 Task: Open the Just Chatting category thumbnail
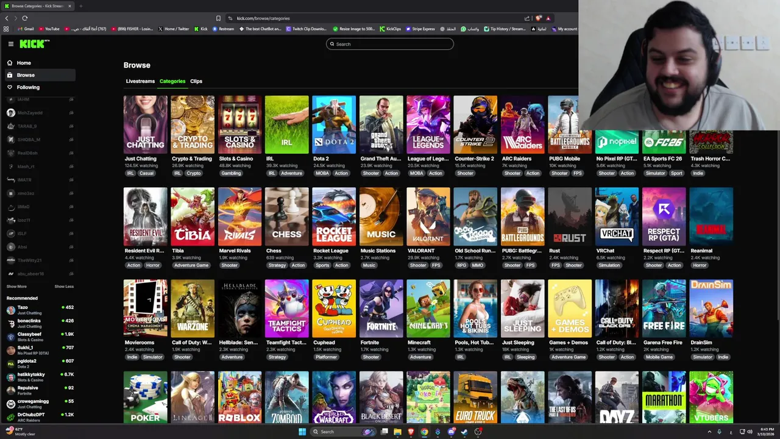tap(145, 124)
